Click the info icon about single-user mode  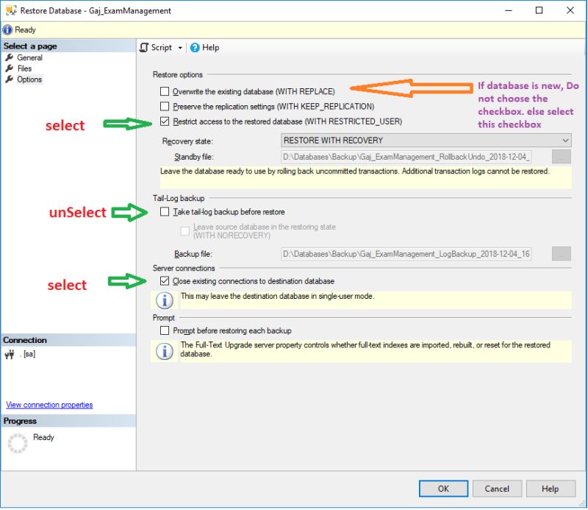(163, 300)
